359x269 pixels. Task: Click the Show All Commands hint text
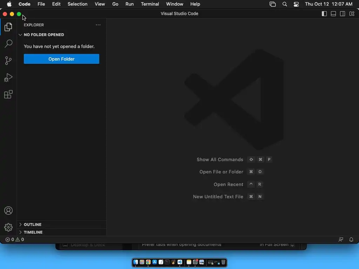[220, 160]
